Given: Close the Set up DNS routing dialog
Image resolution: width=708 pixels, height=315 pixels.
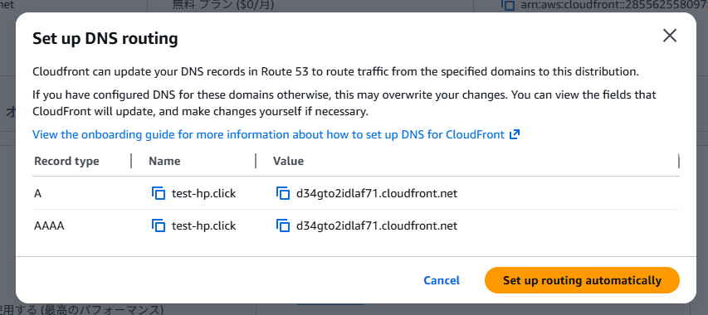Looking at the screenshot, I should coord(670,36).
